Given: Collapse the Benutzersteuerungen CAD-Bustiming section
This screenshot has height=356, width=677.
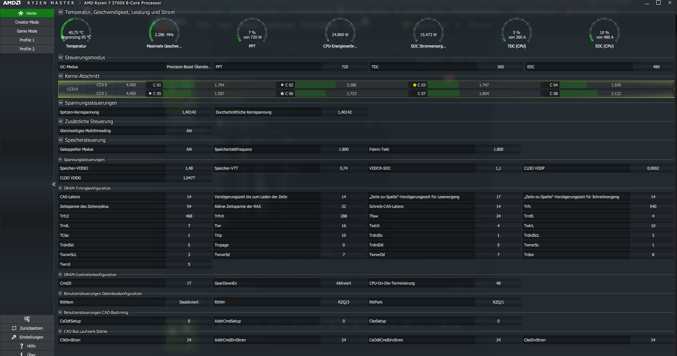Looking at the screenshot, I should (x=60, y=312).
